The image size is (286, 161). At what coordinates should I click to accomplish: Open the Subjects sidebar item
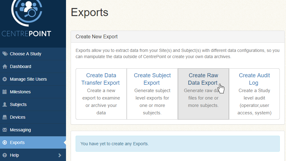point(18,104)
